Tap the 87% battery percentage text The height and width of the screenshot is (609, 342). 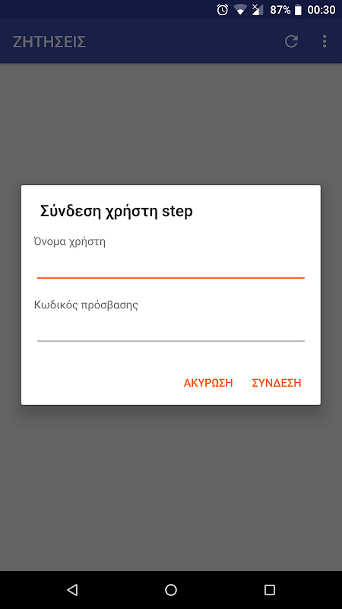(280, 10)
